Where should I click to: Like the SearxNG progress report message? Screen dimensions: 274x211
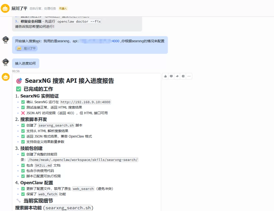click(165, 76)
